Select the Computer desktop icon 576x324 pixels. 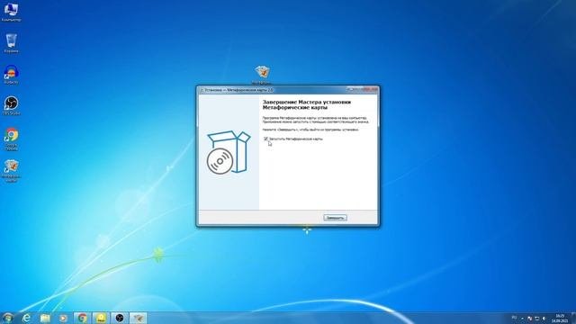click(x=11, y=12)
